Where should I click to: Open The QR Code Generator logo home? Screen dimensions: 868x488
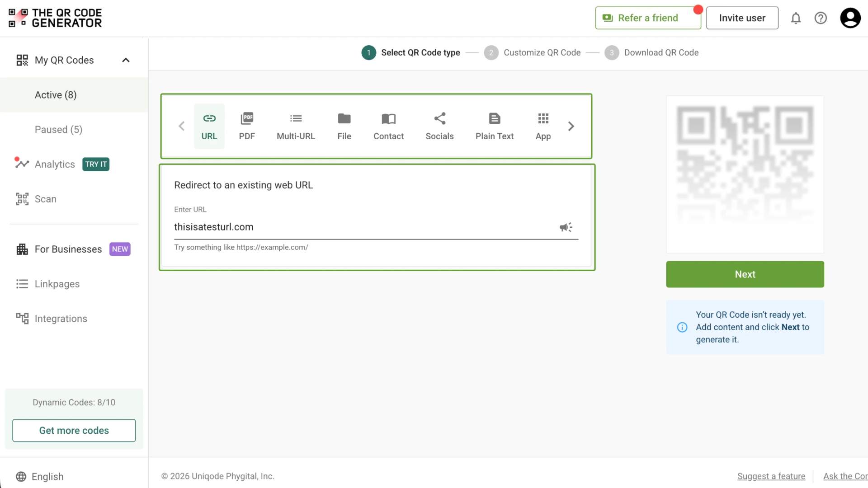(55, 18)
